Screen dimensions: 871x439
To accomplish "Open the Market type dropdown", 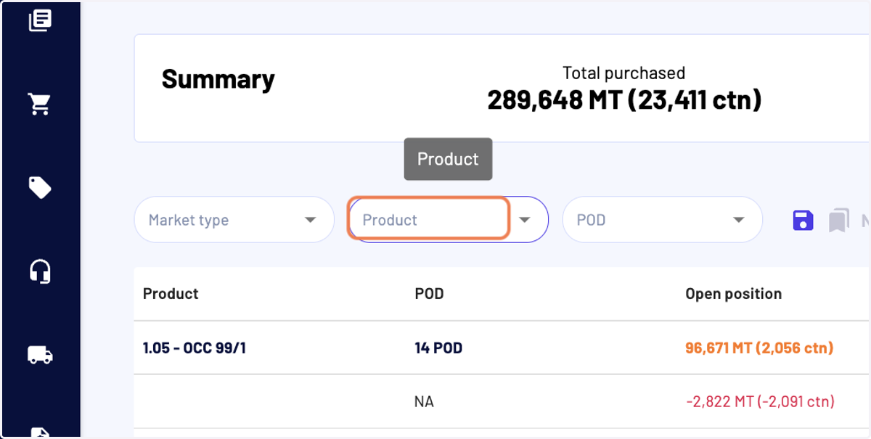I will pyautogui.click(x=234, y=219).
